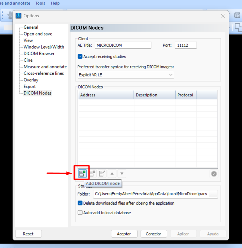
Task: Open the Tools menu
Action: click(x=40, y=3)
